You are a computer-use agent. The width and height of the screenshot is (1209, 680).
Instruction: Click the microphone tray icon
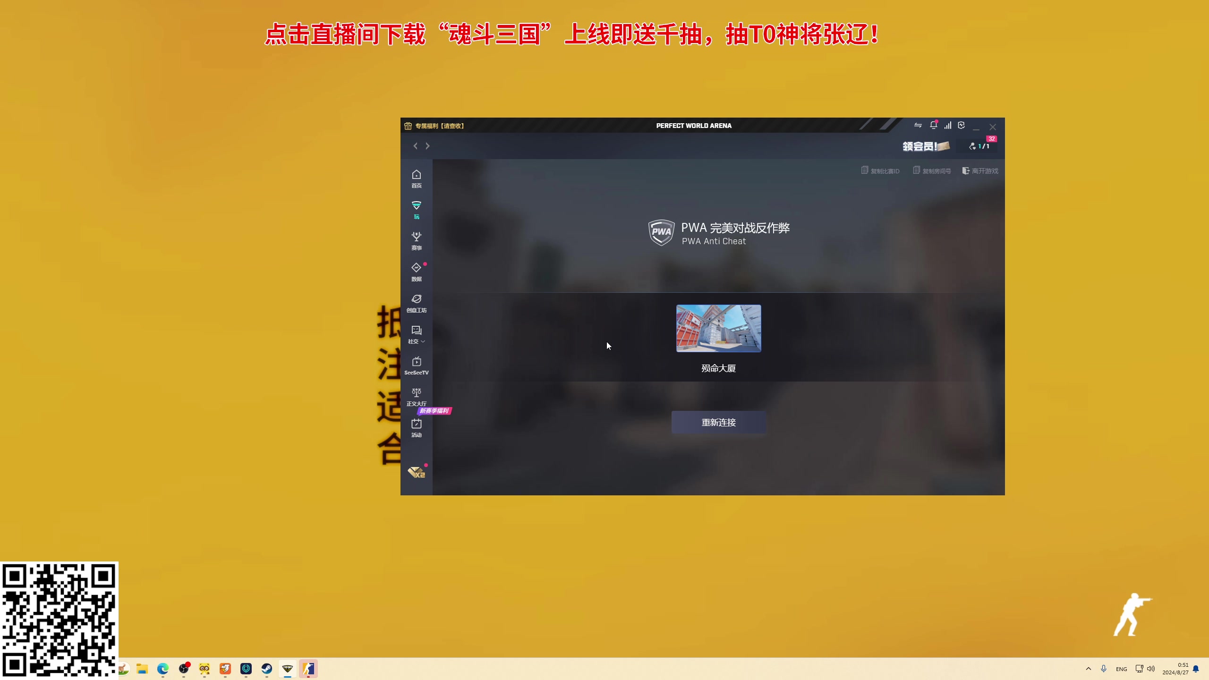pos(1104,669)
